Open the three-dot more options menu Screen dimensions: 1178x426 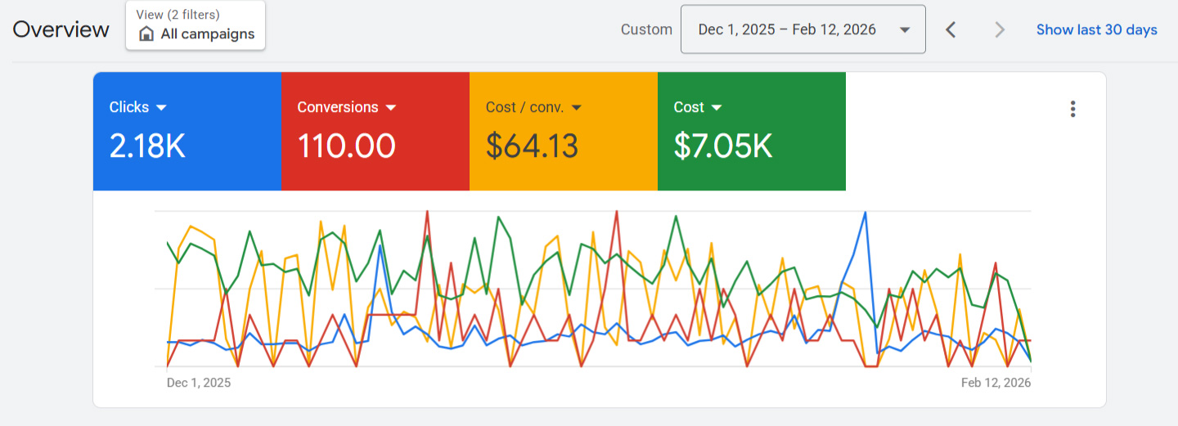(1072, 110)
